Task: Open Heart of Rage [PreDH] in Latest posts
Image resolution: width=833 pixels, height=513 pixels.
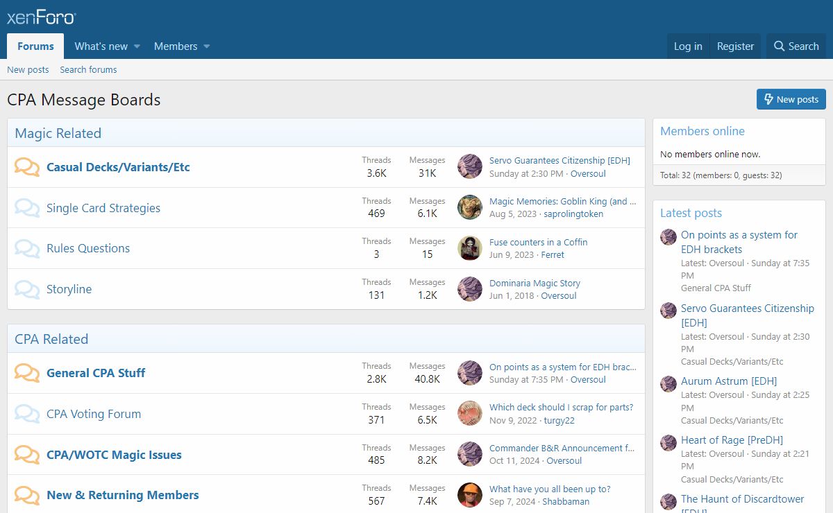Action: [x=732, y=440]
